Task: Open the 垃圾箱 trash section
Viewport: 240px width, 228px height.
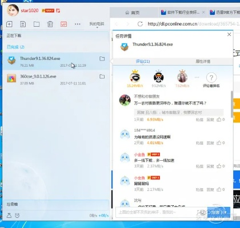Action: click(56, 204)
